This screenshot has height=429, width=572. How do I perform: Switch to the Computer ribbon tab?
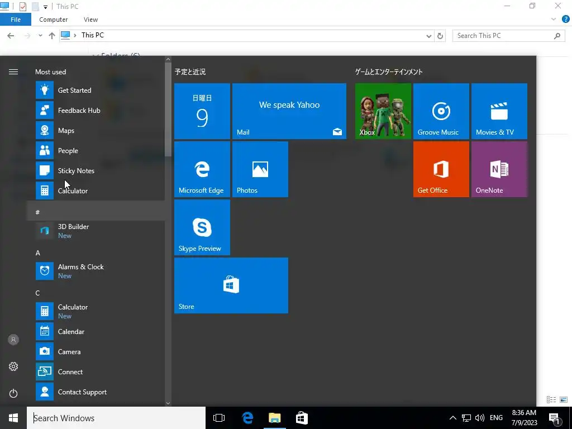point(53,20)
